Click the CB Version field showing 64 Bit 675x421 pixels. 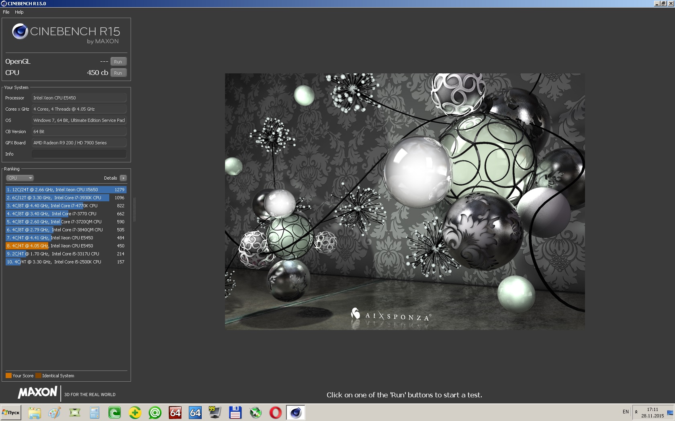pos(79,132)
